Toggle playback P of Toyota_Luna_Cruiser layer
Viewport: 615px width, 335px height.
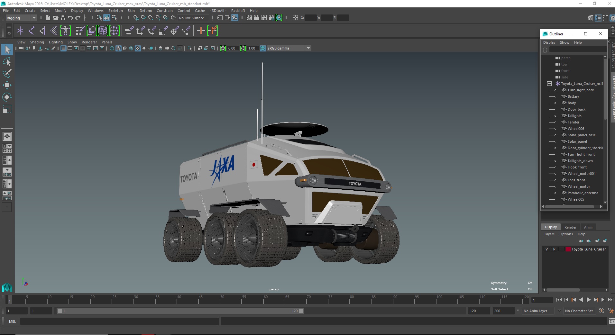(x=554, y=249)
